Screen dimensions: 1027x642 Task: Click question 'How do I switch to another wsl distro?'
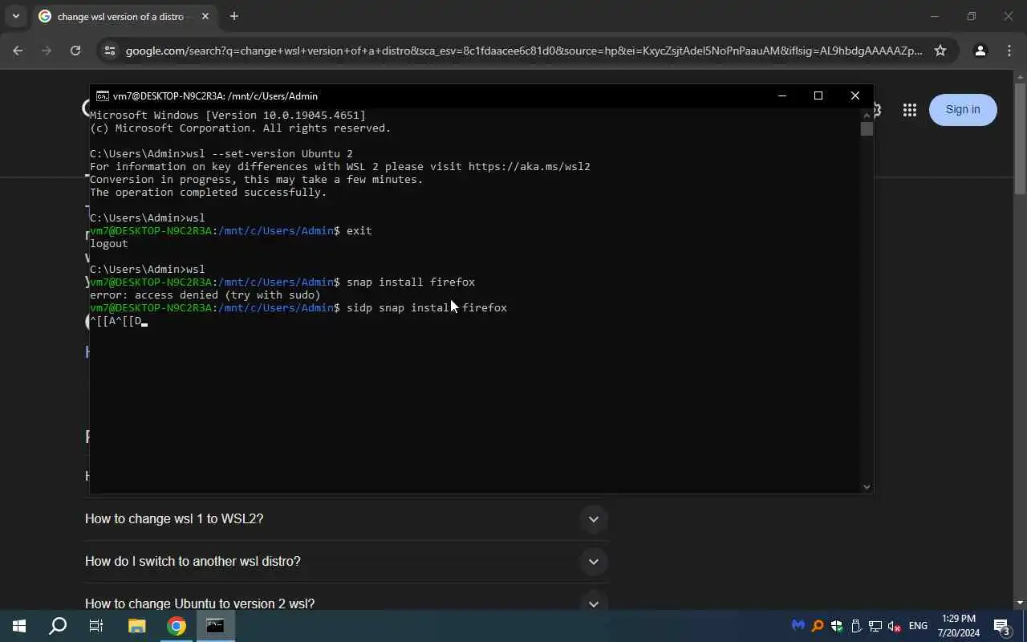(193, 562)
